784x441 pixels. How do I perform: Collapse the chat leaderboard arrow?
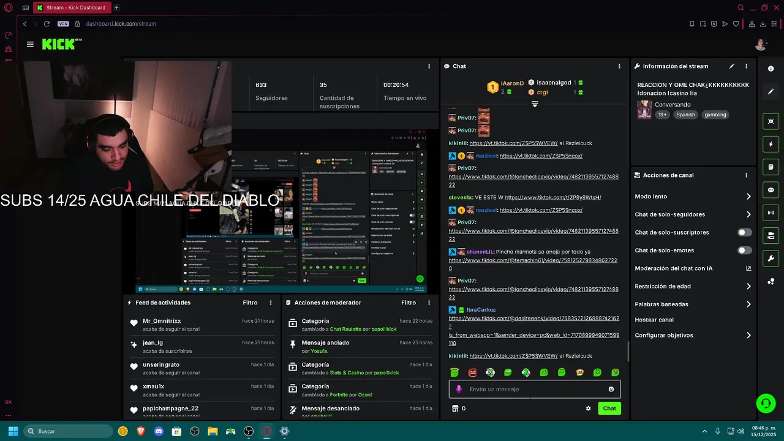[x=535, y=104]
